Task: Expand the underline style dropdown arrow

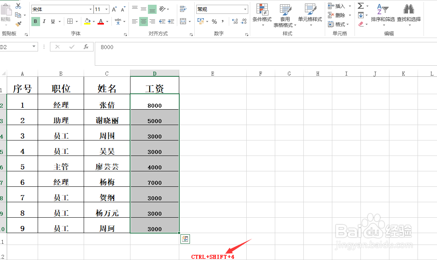Action: pyautogui.click(x=59, y=21)
